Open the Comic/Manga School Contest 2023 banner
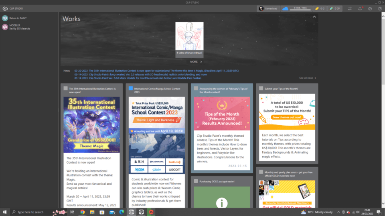This screenshot has height=216, width=385. pyautogui.click(x=157, y=135)
